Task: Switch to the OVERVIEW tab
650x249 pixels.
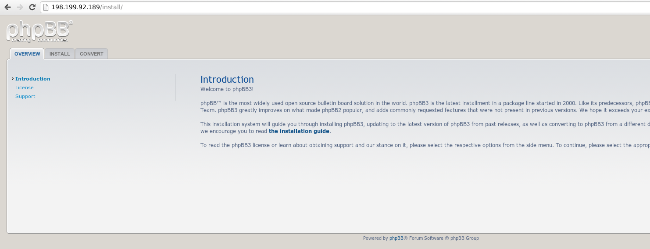Action: pos(27,54)
